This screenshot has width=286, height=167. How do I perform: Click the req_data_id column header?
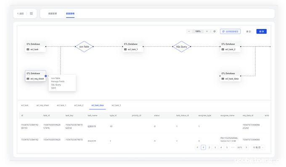pos(248,116)
